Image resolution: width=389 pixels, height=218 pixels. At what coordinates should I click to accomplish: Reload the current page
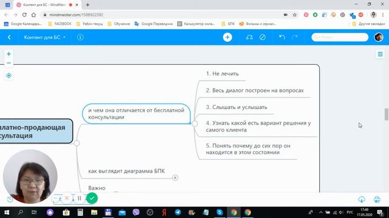click(24, 15)
